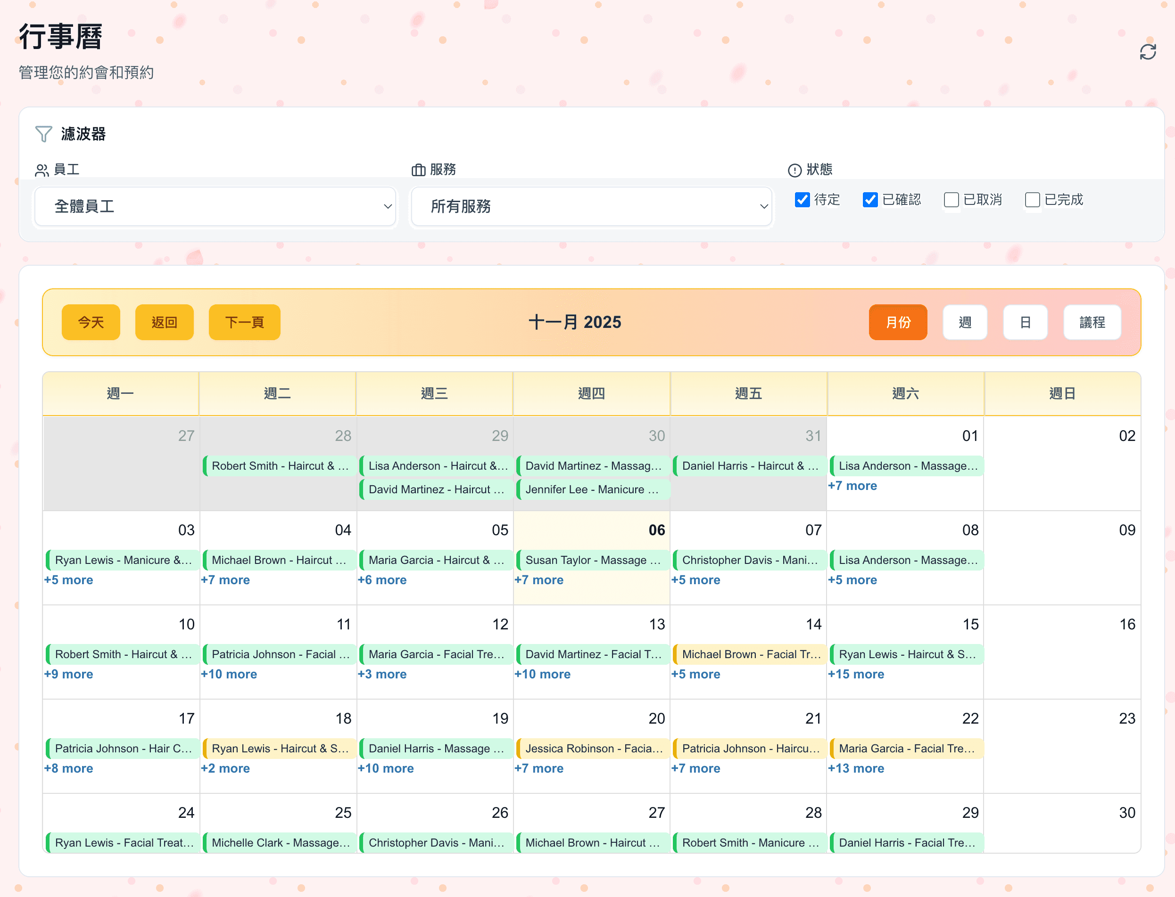Viewport: 1175px width, 897px height.
Task: Click 下一頁 to go to next month
Action: tap(244, 322)
